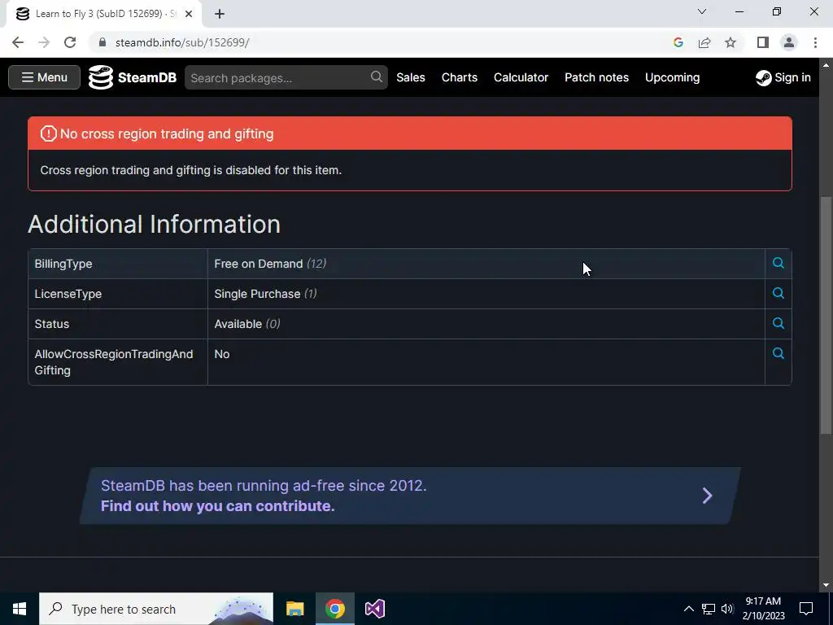Open the SteamDB Menu button
This screenshot has height=625, width=833.
coord(44,77)
